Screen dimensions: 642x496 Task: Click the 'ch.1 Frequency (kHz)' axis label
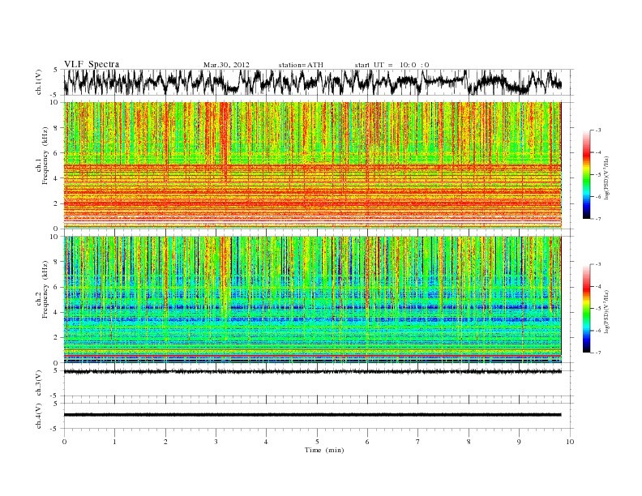(42, 156)
